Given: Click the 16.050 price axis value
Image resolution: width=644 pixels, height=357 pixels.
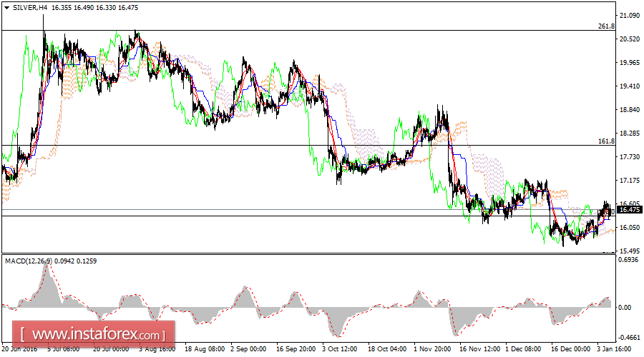Looking at the screenshot, I should [630, 228].
